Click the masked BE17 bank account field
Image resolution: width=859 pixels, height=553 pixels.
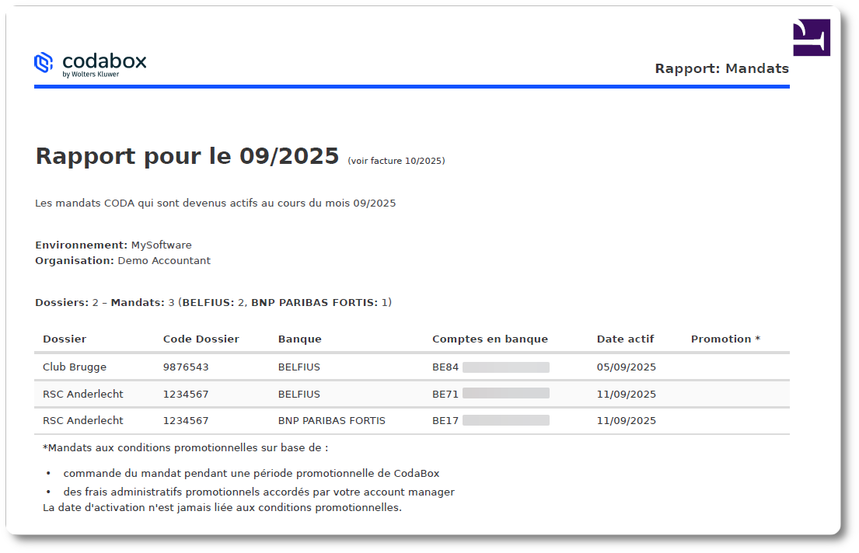[x=506, y=420]
